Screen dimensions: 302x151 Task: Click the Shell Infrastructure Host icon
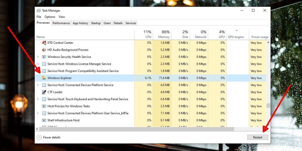tap(44, 120)
